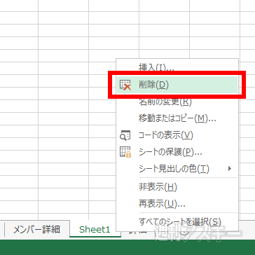The height and width of the screenshot is (255, 255).
Task: Click the protect sheet lock icon
Action: (125, 152)
